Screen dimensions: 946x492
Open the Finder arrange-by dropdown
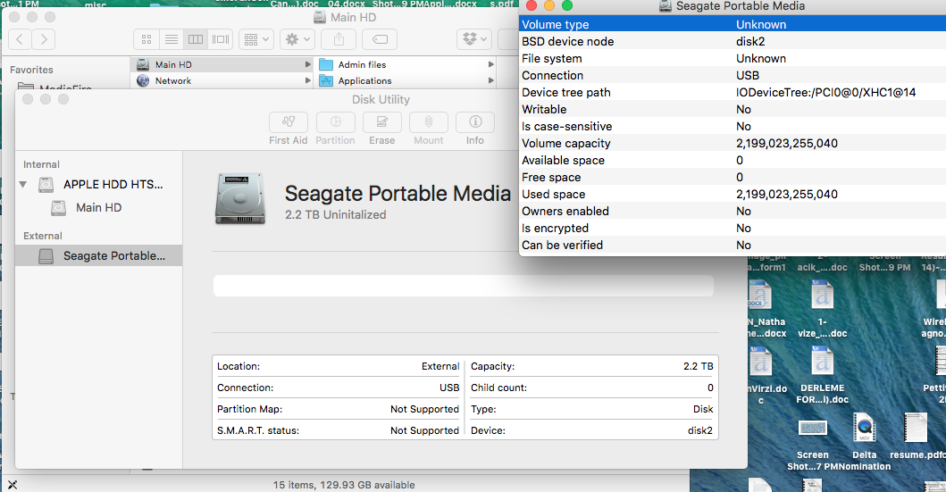coord(256,39)
